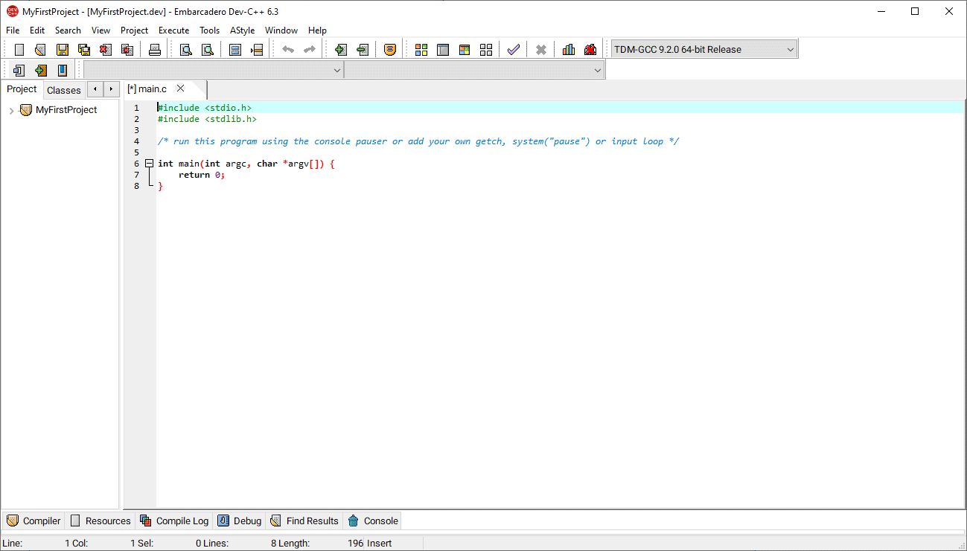
Task: Click the Profile Analysis bar chart icon
Action: (x=569, y=50)
